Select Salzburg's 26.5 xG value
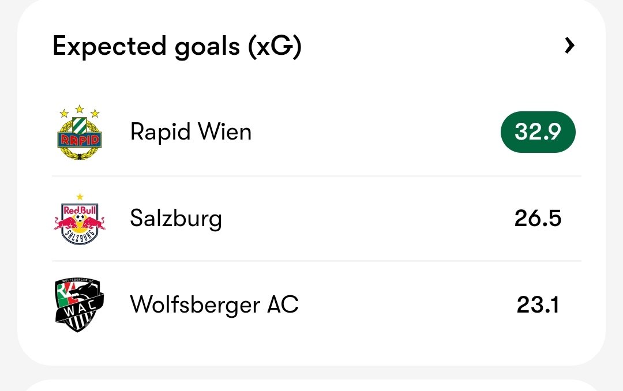 tap(538, 218)
